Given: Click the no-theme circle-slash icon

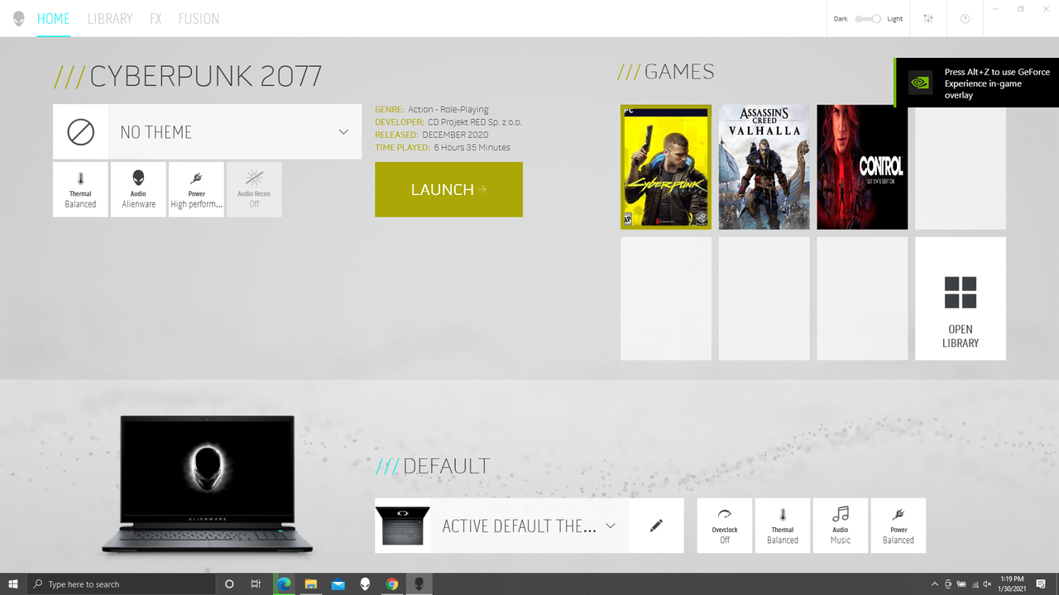Looking at the screenshot, I should click(x=80, y=131).
